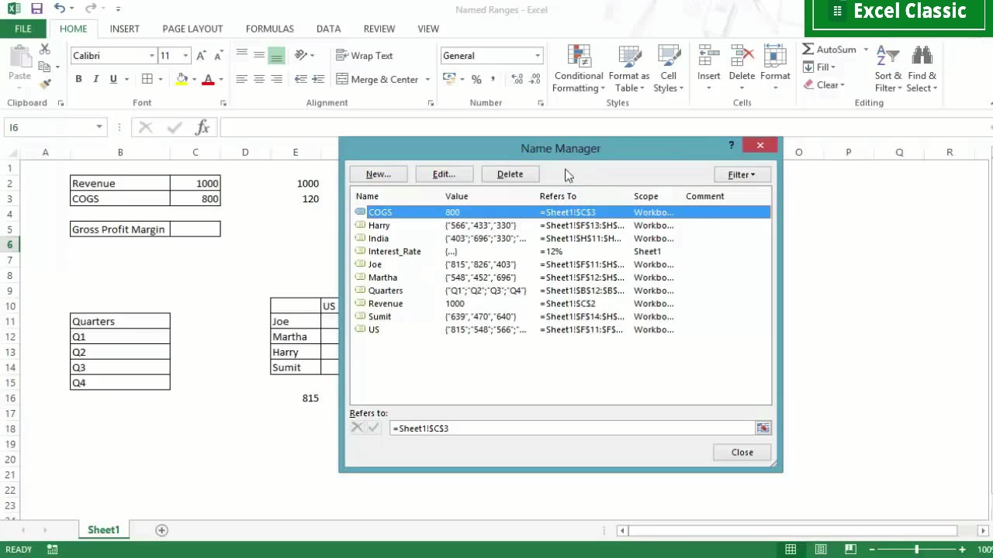Viewport: 993px width, 558px height.
Task: Open Sort & Filter menu
Action: 887,70
